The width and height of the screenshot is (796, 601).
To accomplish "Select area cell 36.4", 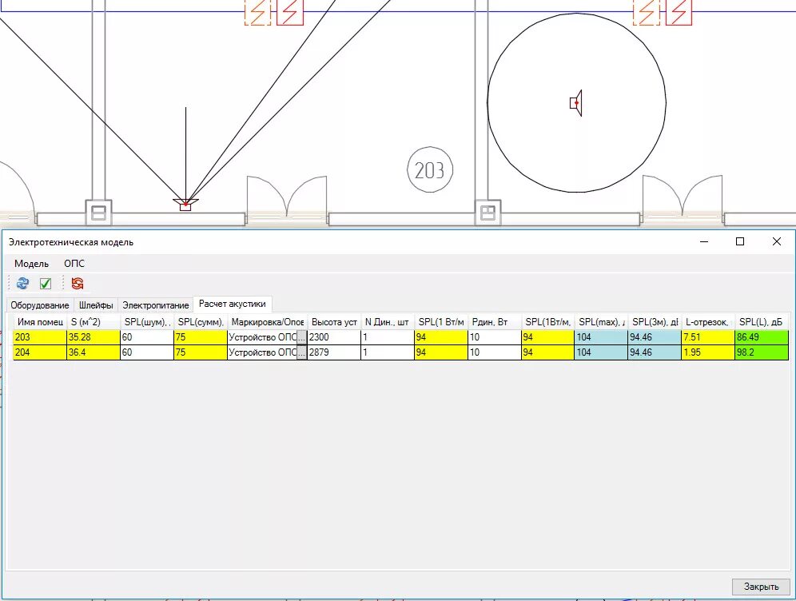I will [94, 352].
